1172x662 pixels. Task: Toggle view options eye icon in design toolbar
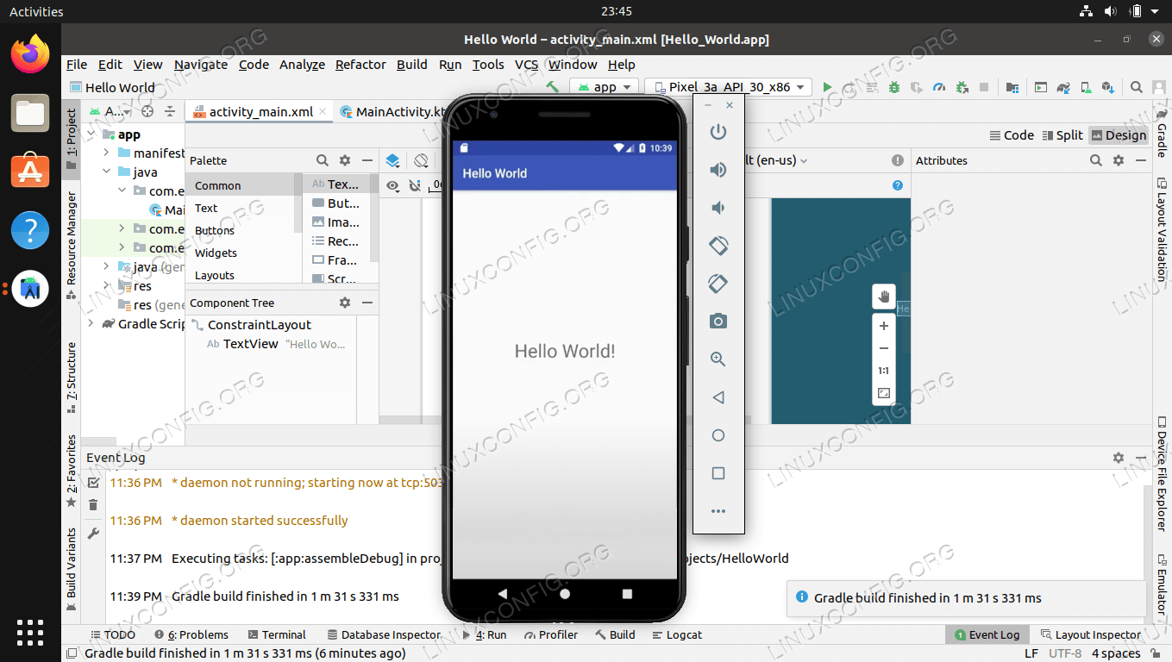[x=392, y=185]
